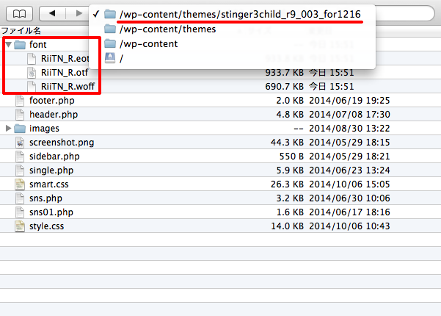The height and width of the screenshot is (316, 441).
Task: Click the date 2014/06/17 18:16
Action: tap(349, 212)
